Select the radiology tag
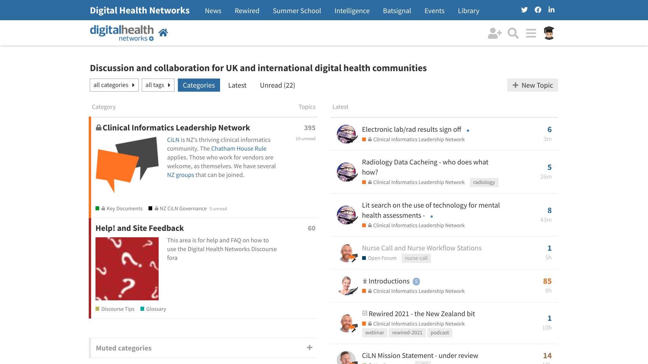This screenshot has width=648, height=364. point(484,182)
